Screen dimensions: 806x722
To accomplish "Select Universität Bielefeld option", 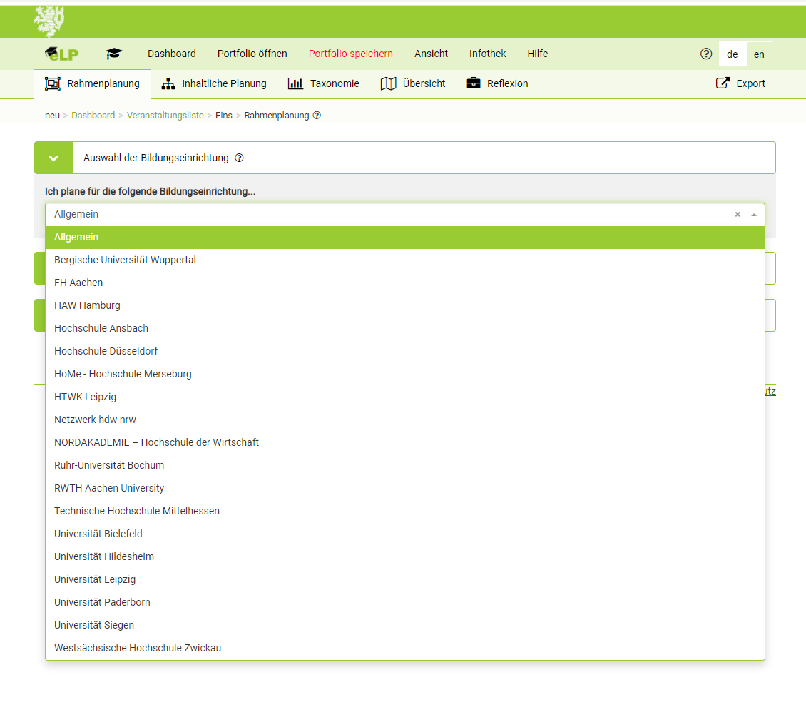I will (x=405, y=534).
